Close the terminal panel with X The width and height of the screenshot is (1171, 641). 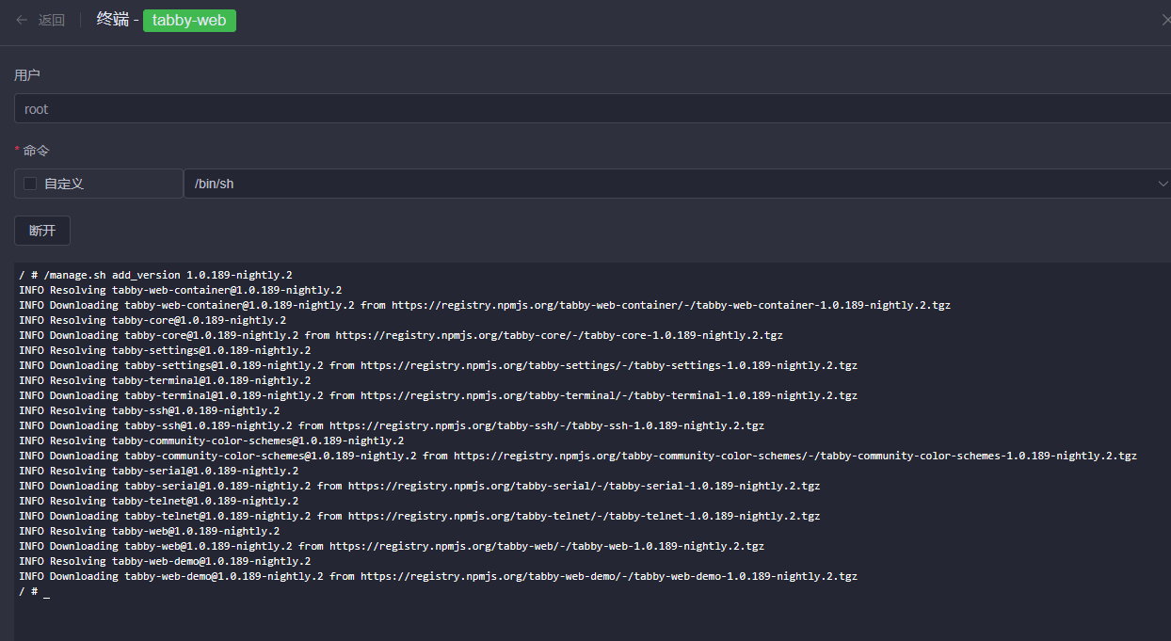coord(1165,20)
